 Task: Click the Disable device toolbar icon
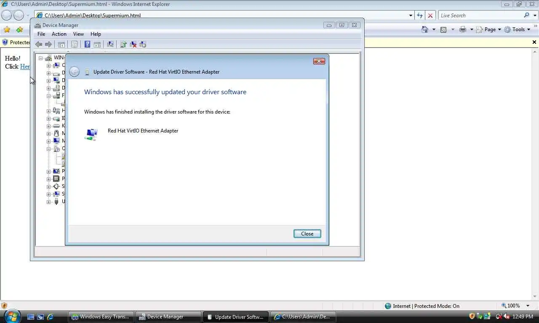click(x=143, y=44)
